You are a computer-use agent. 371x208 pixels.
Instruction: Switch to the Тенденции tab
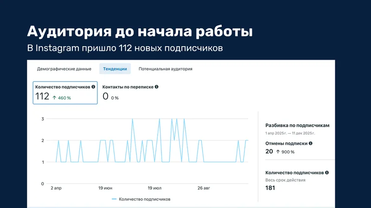click(115, 69)
